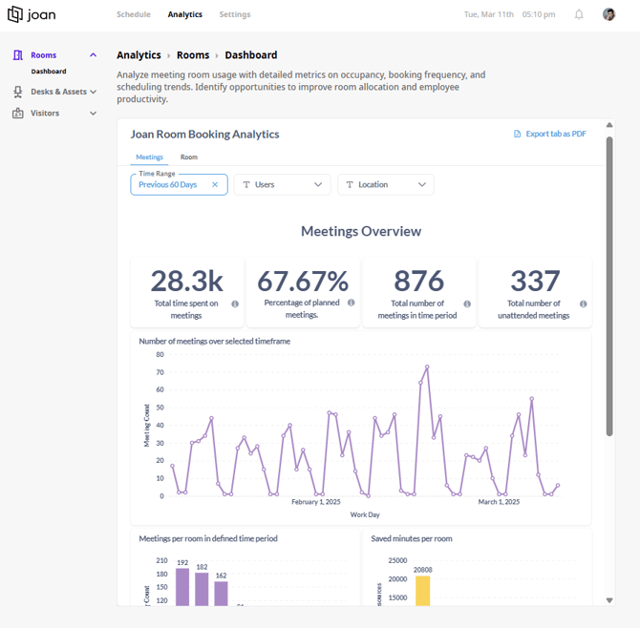Open the user profile avatar
640x628 pixels.
(608, 14)
